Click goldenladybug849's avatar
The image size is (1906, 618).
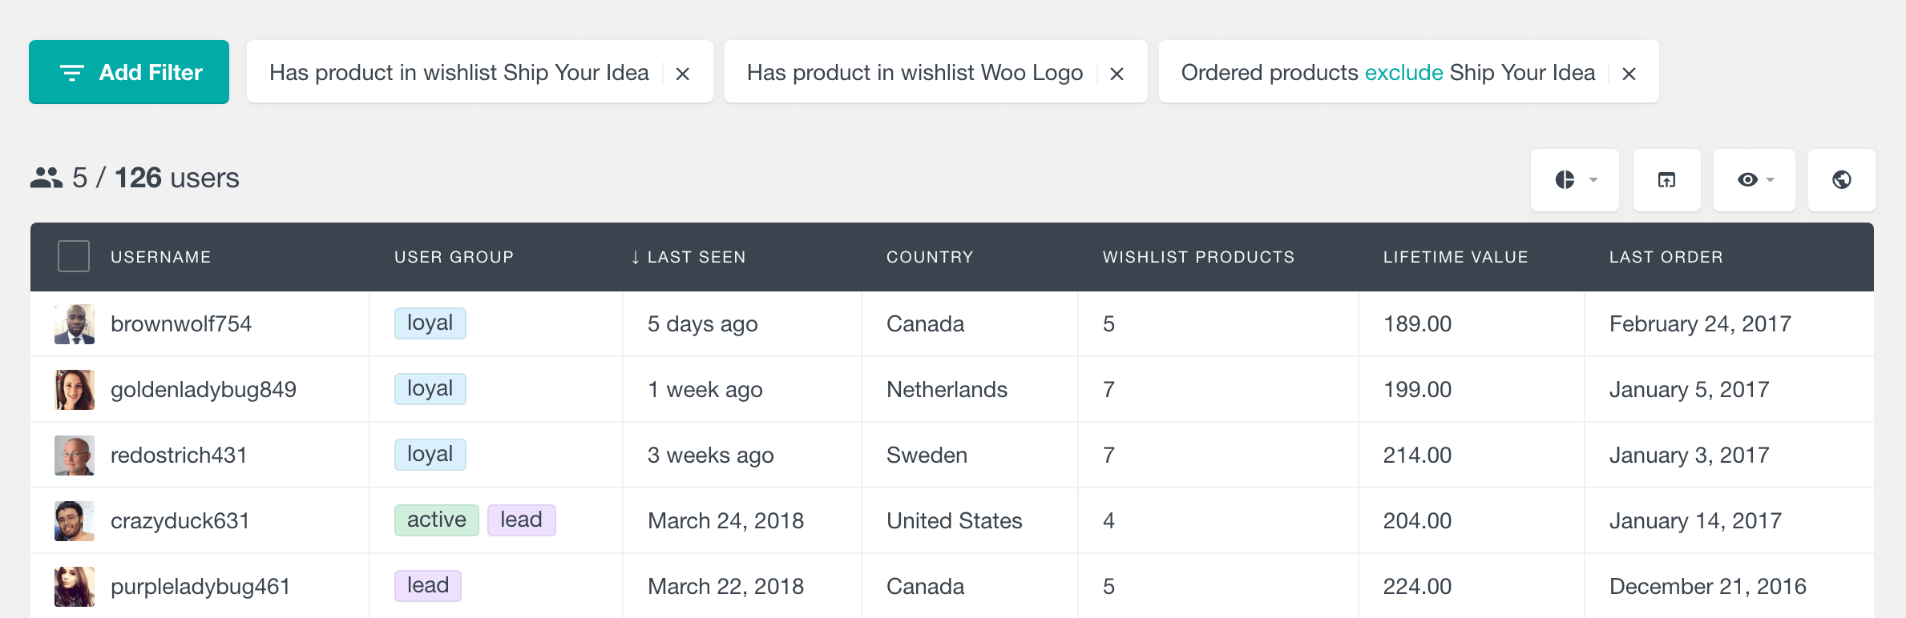pos(75,390)
